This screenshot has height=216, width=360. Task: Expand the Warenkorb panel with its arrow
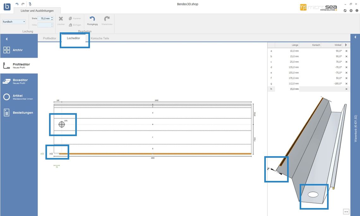355,37
